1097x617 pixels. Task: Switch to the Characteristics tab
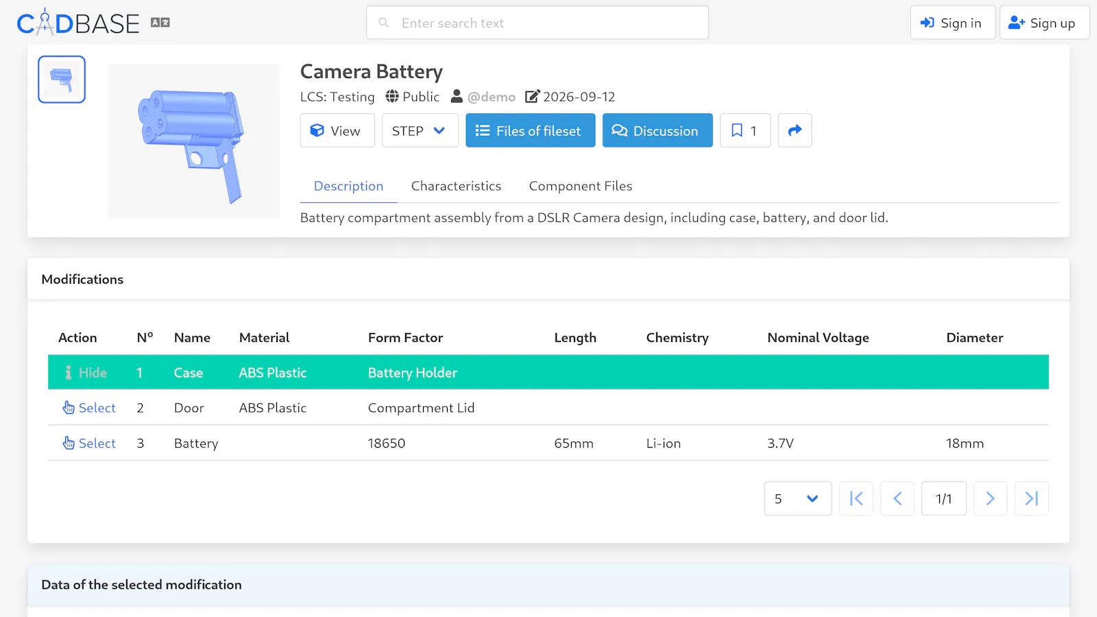coord(456,186)
